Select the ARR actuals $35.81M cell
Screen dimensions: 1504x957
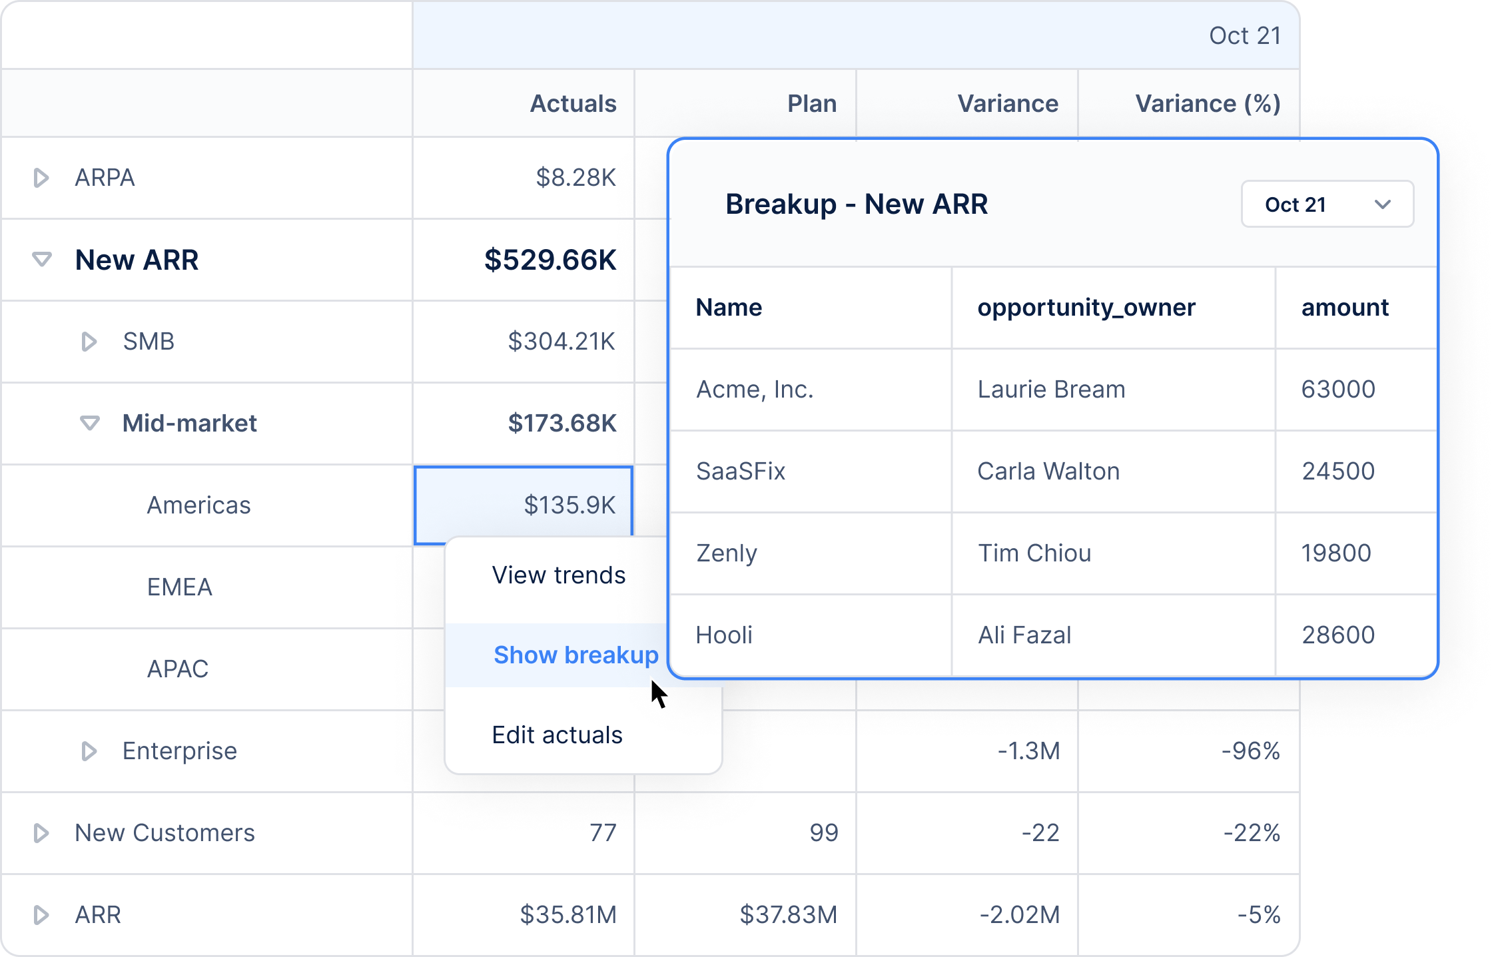tap(567, 915)
